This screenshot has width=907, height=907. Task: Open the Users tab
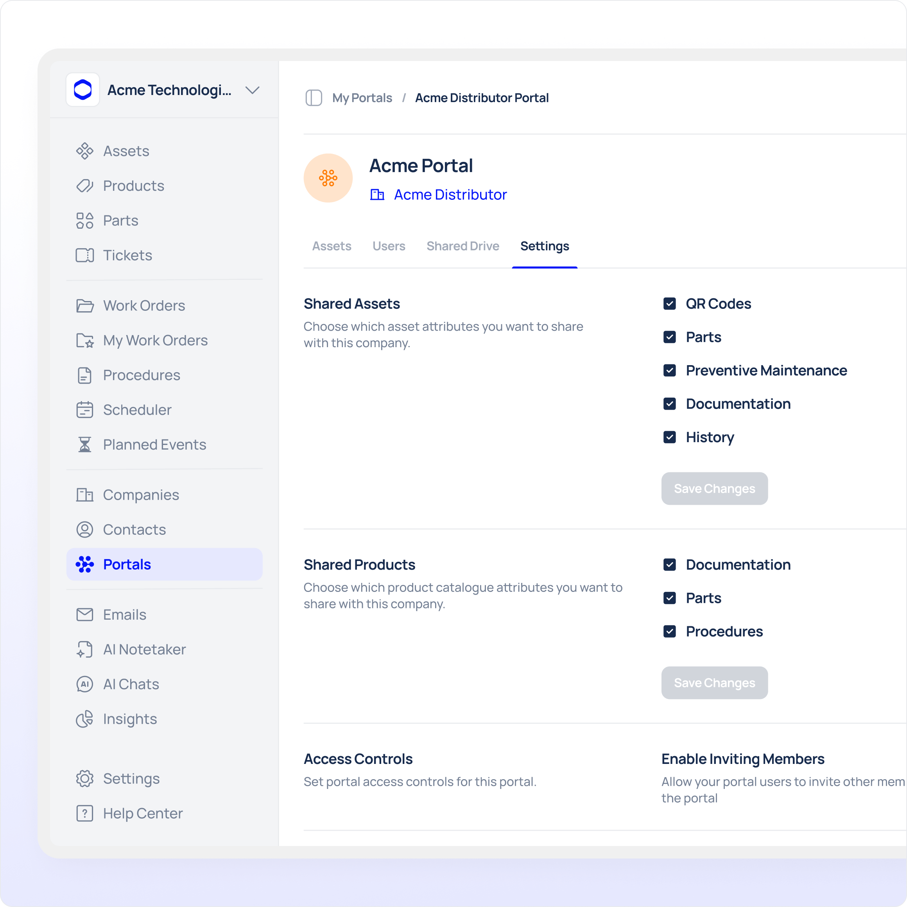(x=389, y=246)
